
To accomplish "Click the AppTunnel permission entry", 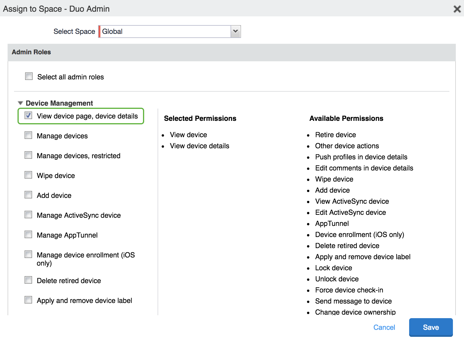I will [332, 224].
